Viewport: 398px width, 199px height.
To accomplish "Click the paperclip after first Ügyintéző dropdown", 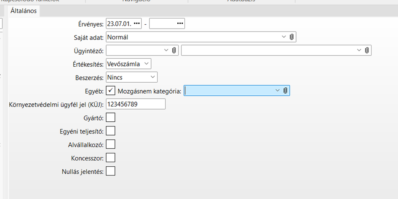I will (174, 50).
